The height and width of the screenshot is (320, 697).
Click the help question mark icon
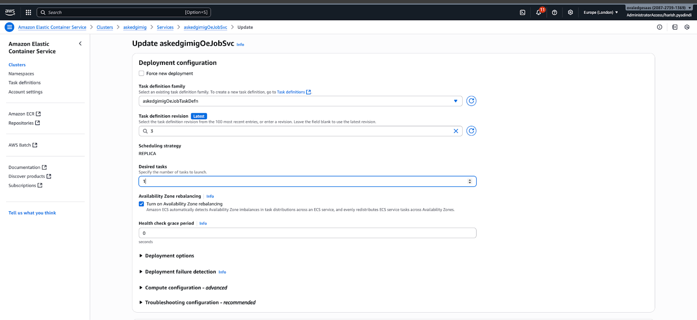coord(554,13)
